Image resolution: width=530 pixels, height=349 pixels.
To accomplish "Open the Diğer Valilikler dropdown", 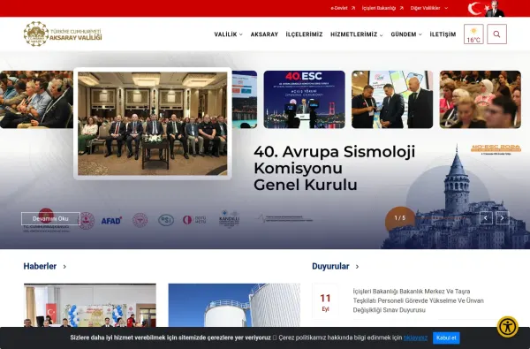I will coord(429,8).
